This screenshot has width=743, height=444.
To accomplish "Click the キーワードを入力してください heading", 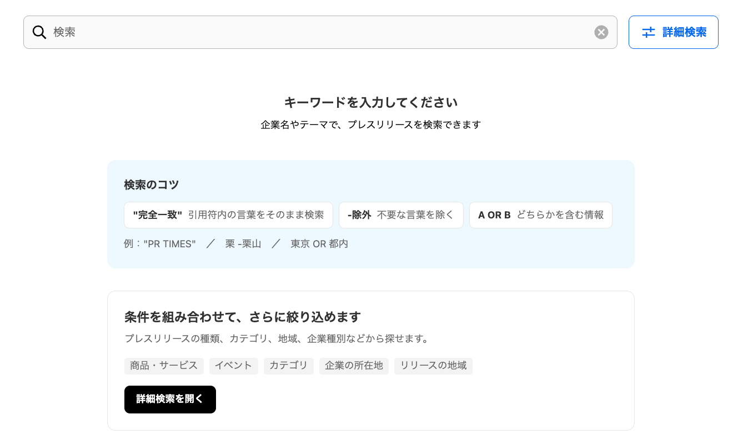I will coord(371,102).
